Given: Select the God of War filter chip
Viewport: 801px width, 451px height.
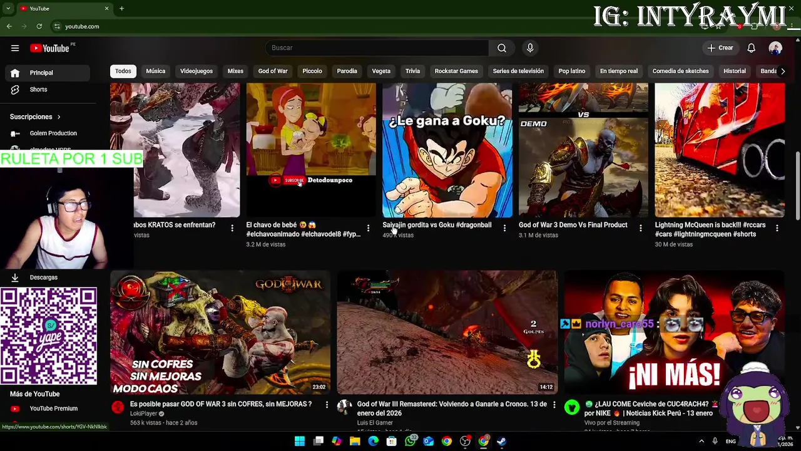Looking at the screenshot, I should point(273,71).
